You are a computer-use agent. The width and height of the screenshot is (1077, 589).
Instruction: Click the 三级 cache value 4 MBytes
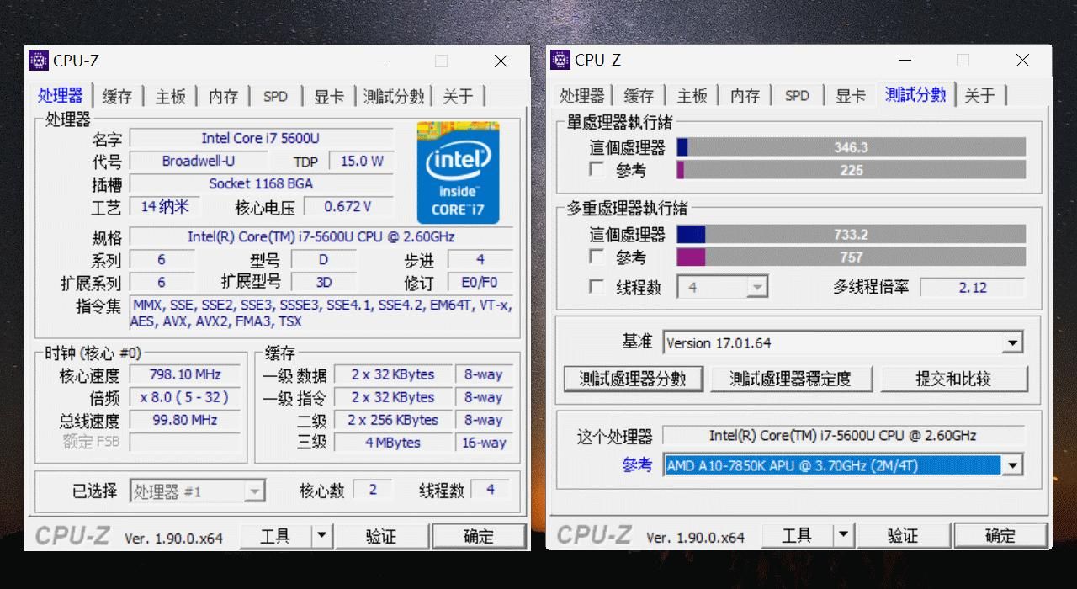pyautogui.click(x=393, y=443)
